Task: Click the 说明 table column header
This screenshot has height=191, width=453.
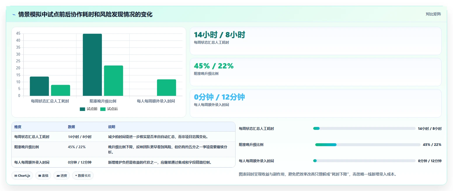Action: point(112,127)
